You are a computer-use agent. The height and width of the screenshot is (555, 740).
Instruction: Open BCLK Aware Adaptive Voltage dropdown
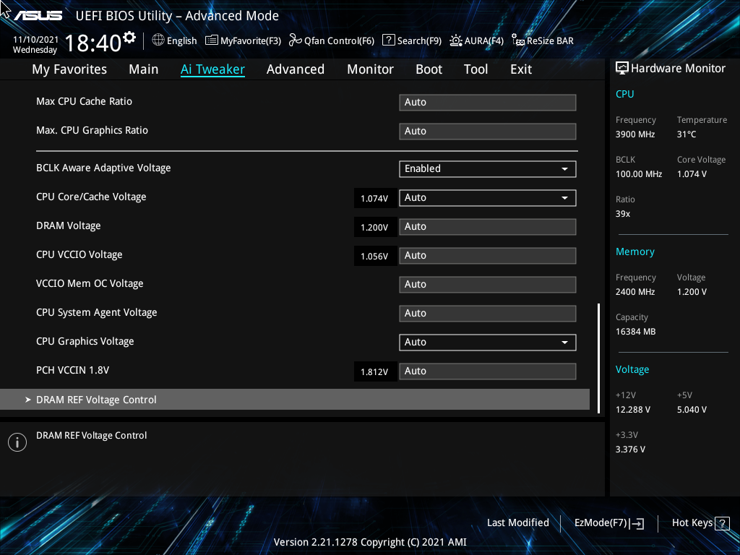pyautogui.click(x=488, y=169)
